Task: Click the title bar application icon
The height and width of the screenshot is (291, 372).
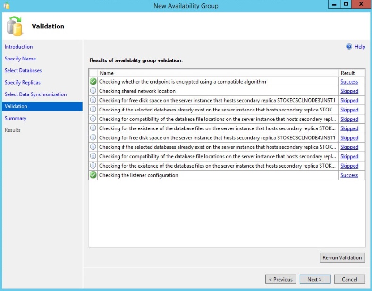Action: coord(7,6)
